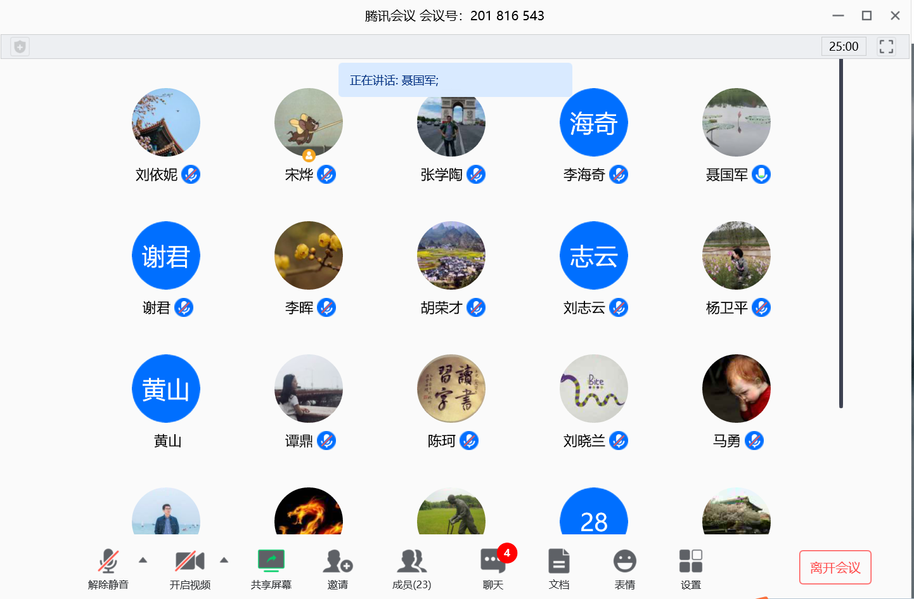Open the Invite (邀请) panel
The width and height of the screenshot is (914, 599).
coord(337,562)
